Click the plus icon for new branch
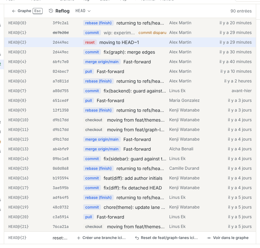Viewport: 260px width, 248px height. coord(79,238)
